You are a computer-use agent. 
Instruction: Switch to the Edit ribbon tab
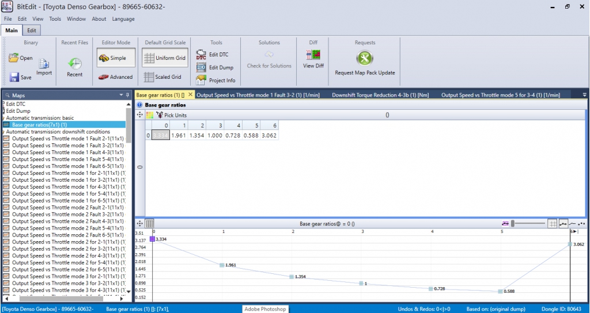tap(32, 30)
